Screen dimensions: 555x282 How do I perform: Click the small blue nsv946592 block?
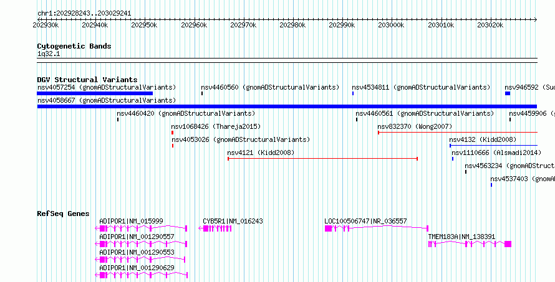(508, 93)
